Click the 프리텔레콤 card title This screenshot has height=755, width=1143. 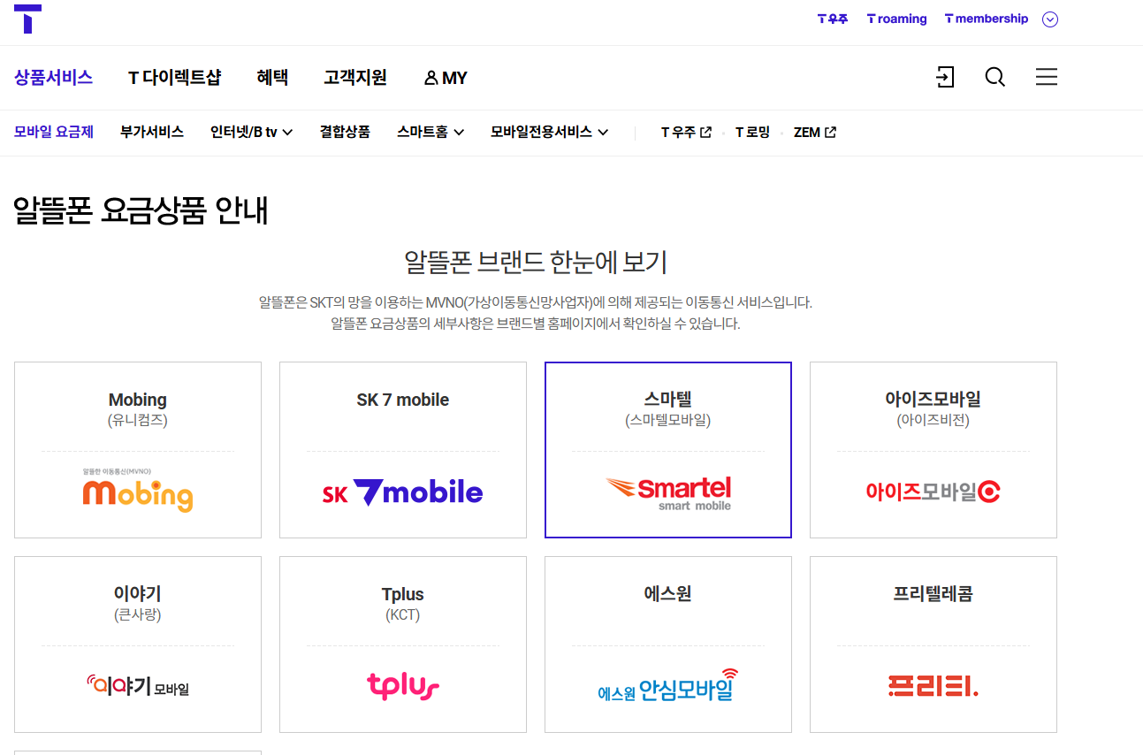click(x=933, y=593)
